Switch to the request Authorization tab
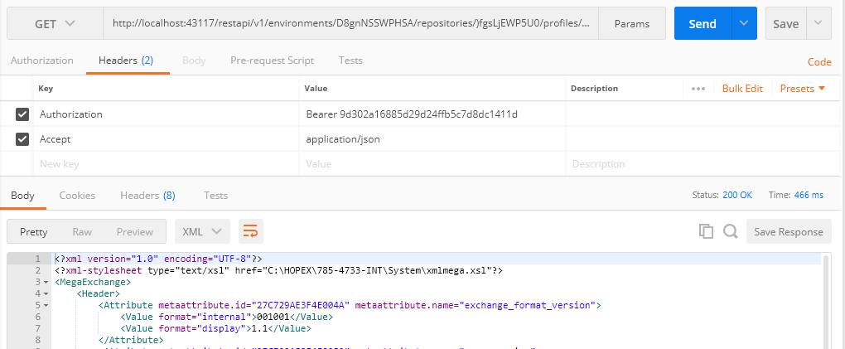 click(x=41, y=61)
